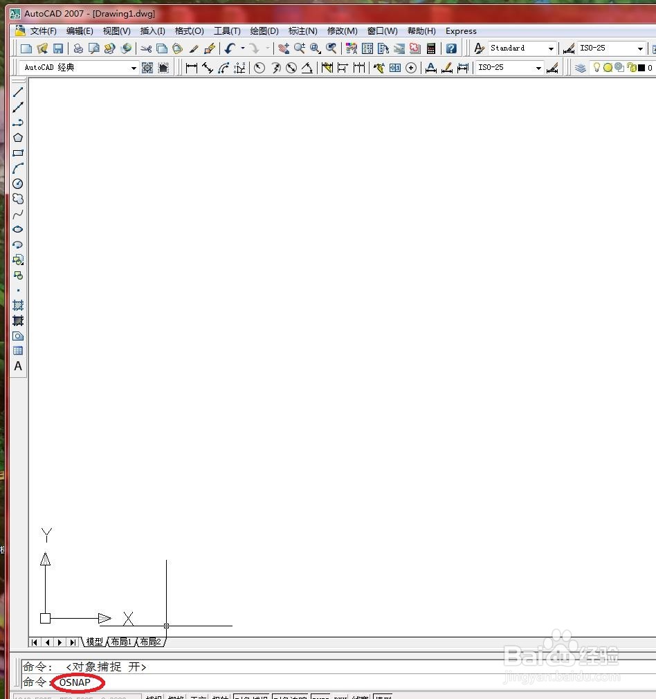Click the Arc Length dimension icon
656x699 pixels.
point(224,68)
